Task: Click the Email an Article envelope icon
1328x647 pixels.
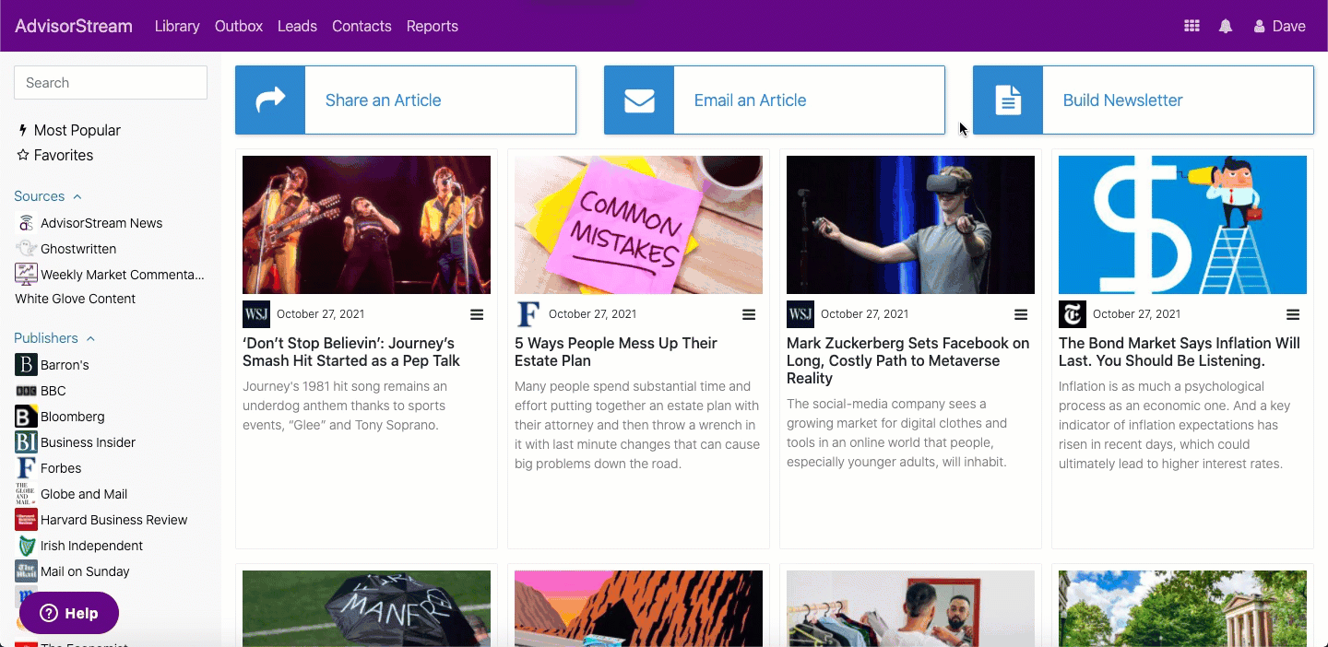Action: [x=639, y=100]
